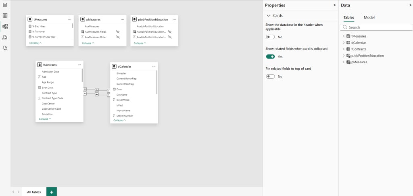This screenshot has width=413, height=196.
Task: Select Admission Date field in fContracts
Action: coord(50,71)
